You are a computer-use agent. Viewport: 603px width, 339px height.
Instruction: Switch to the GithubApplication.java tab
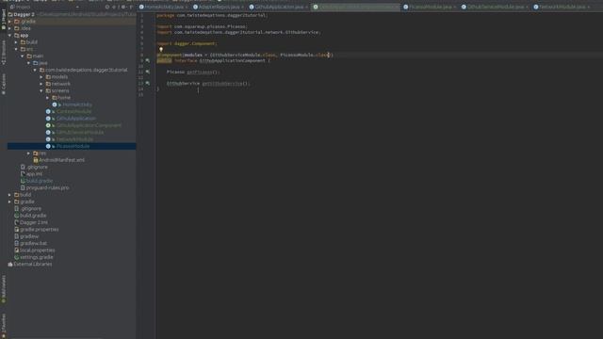279,7
